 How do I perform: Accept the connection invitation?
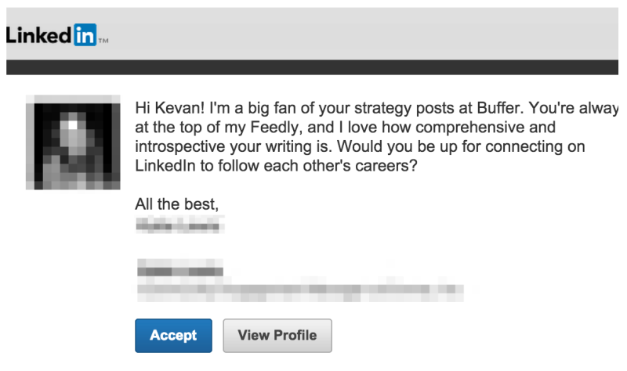point(173,336)
